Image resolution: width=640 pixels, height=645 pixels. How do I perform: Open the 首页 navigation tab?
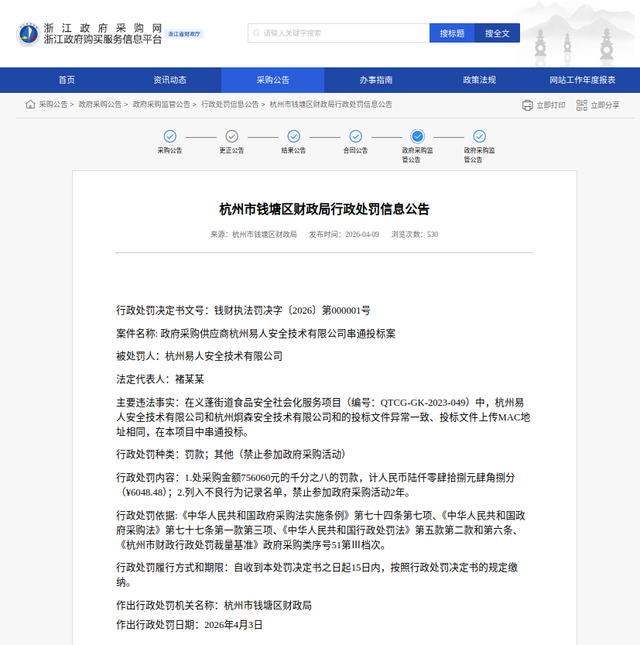[x=67, y=80]
